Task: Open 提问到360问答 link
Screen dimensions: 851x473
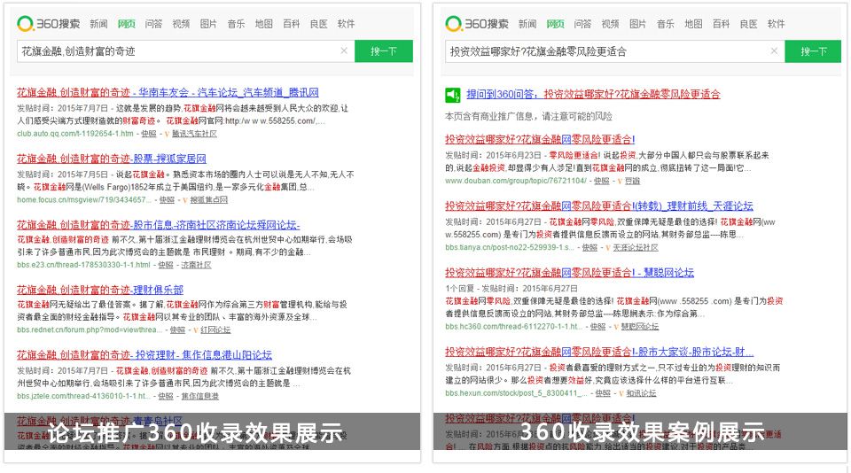Action: [x=593, y=94]
